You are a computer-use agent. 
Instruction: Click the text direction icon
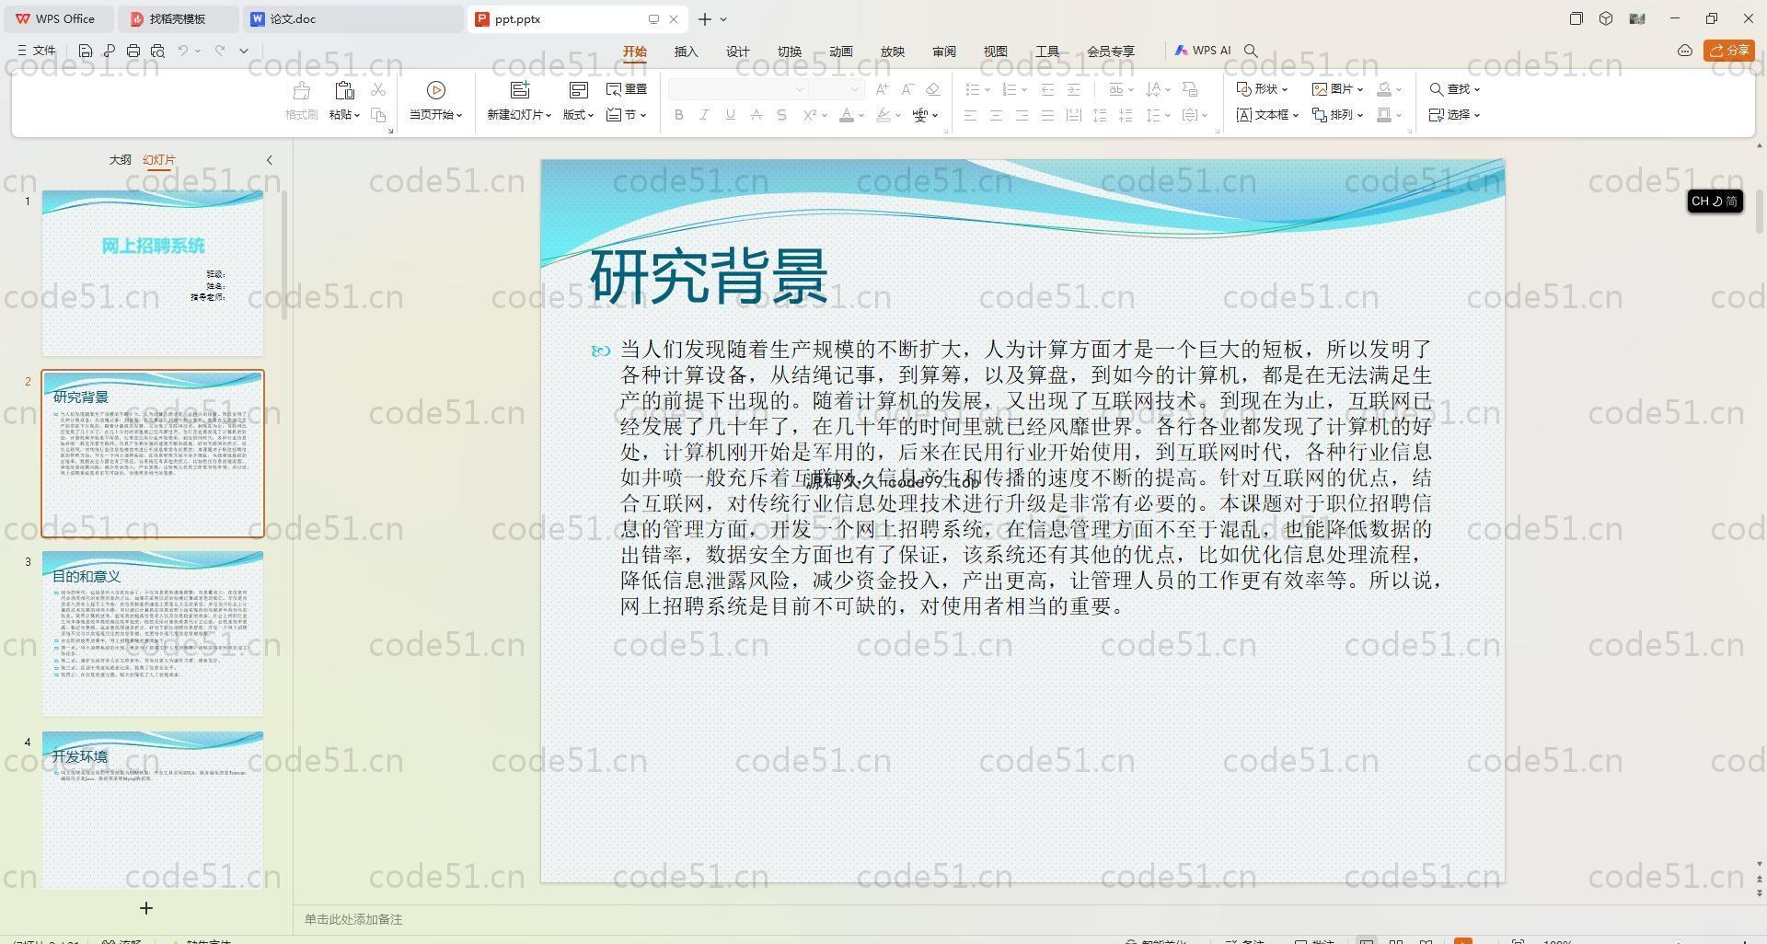pos(1152,89)
